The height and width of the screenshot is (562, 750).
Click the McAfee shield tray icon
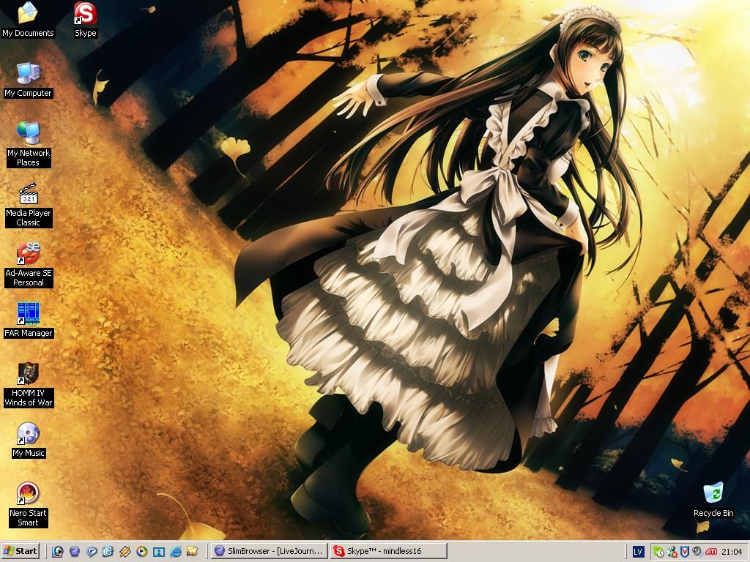[685, 552]
